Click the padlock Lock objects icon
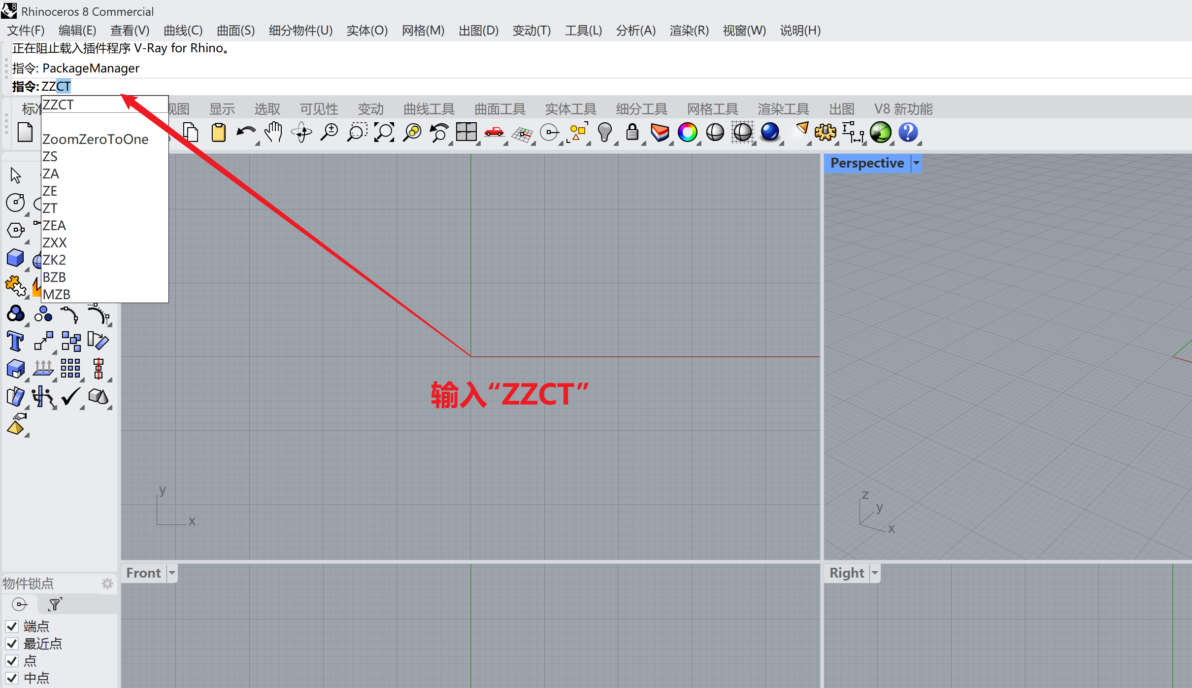Image resolution: width=1192 pixels, height=688 pixels. click(x=632, y=133)
